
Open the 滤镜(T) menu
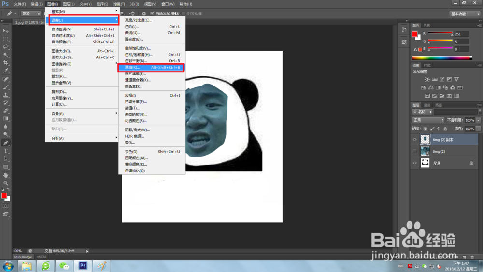(x=119, y=4)
